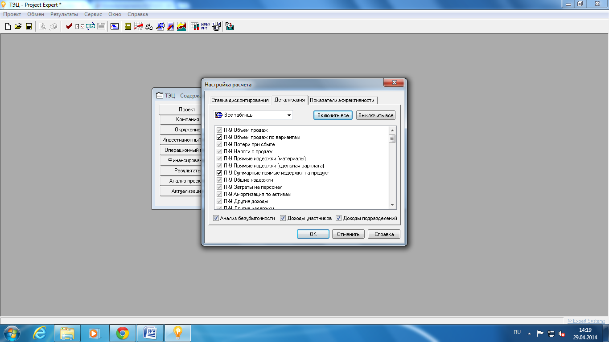Click the last toolbar icon with teal table
Image resolution: width=609 pixels, height=342 pixels.
click(x=230, y=26)
